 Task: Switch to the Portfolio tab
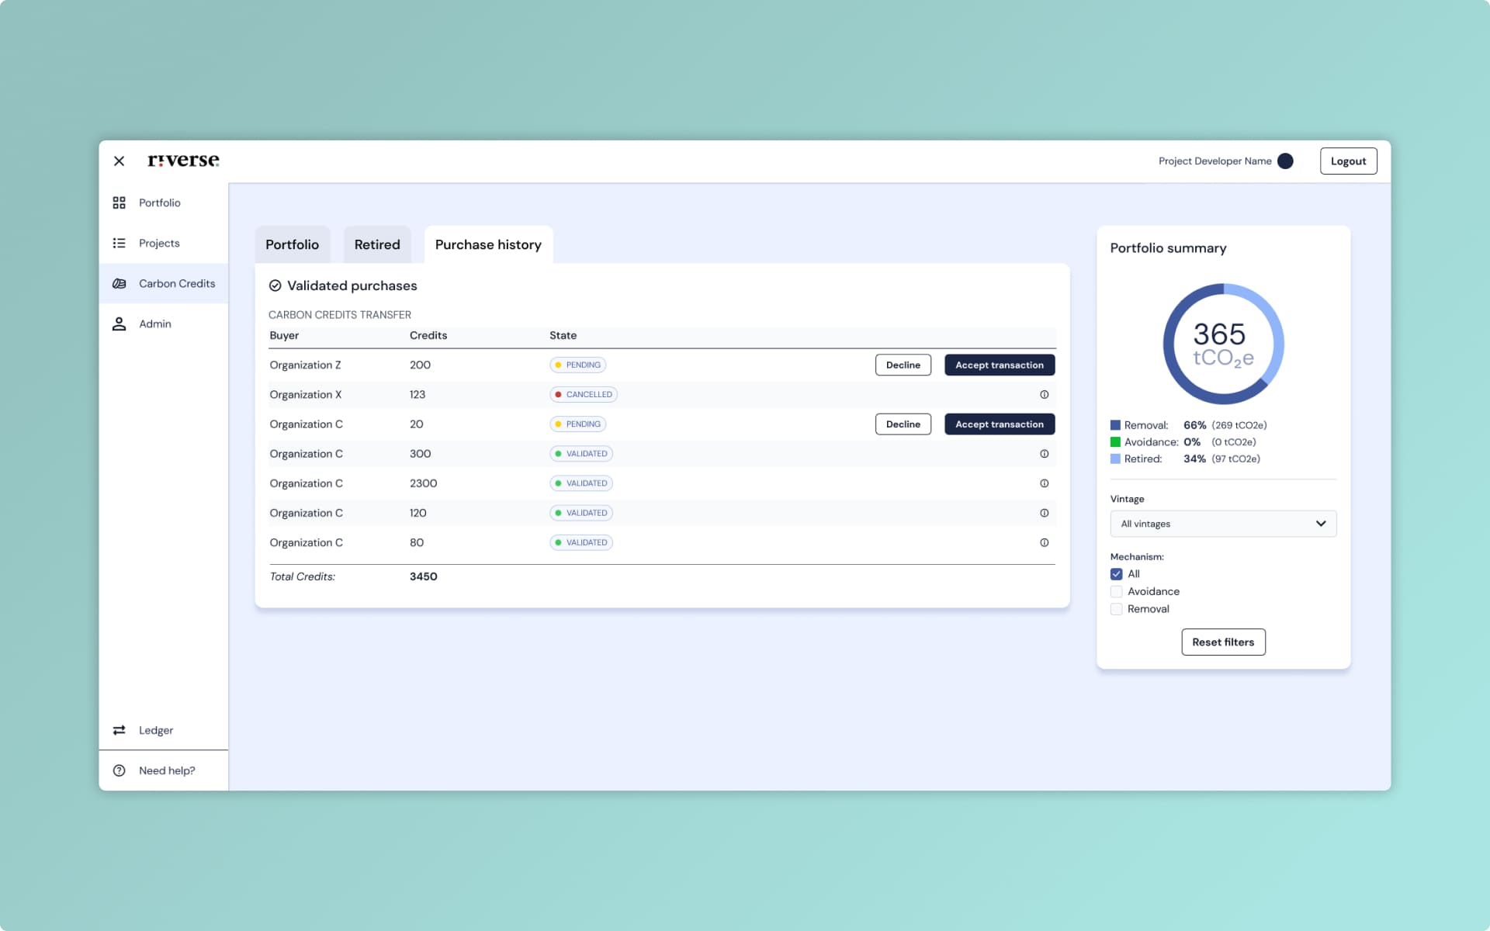pos(292,244)
